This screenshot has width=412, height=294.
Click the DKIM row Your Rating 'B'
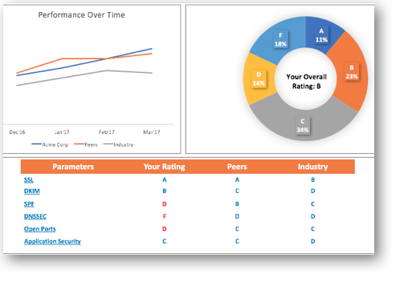tap(165, 191)
